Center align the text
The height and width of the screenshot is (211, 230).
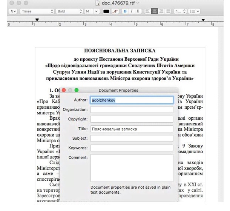[155, 11]
